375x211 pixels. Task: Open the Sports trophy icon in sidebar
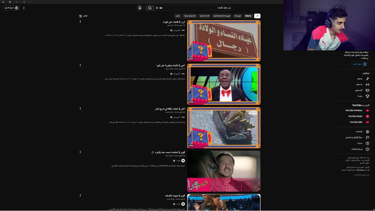367,96
